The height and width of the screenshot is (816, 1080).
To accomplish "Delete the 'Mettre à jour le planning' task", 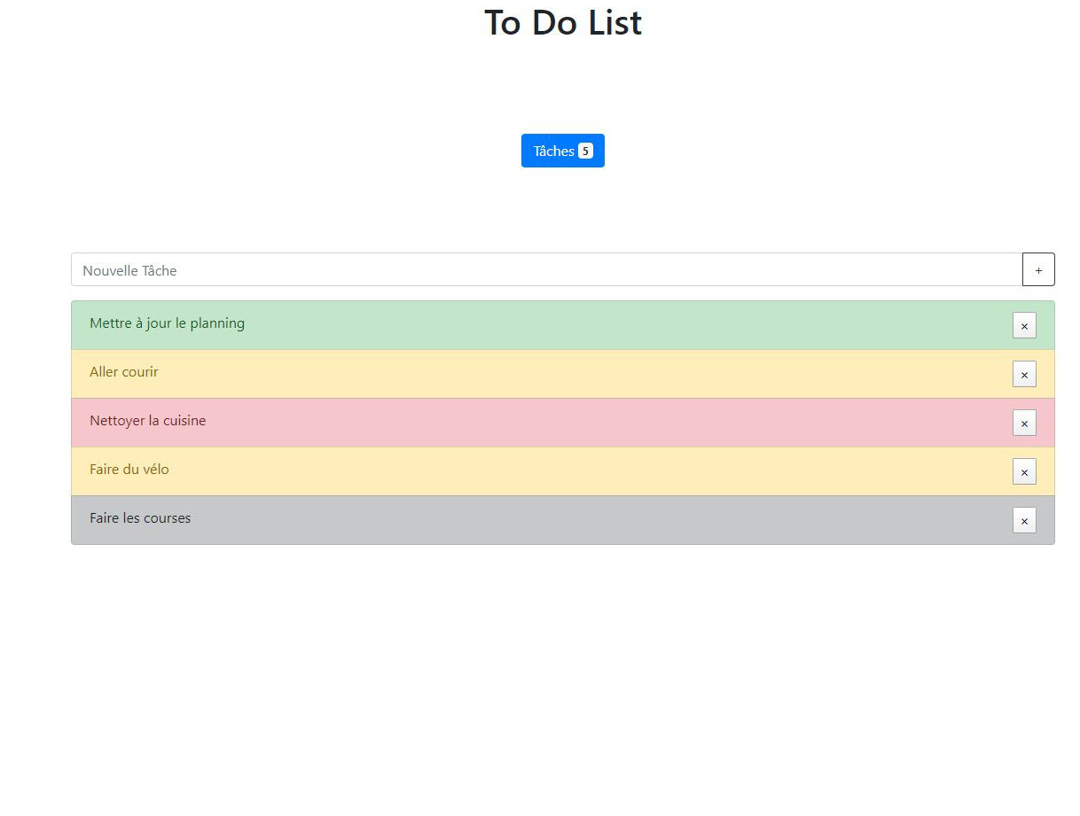I will [x=1024, y=326].
